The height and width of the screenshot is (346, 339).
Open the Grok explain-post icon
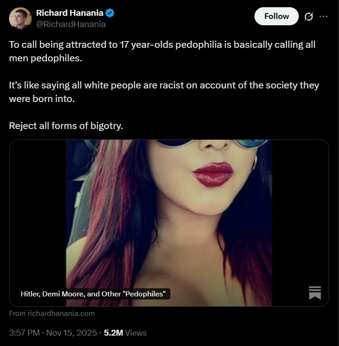[x=308, y=17]
